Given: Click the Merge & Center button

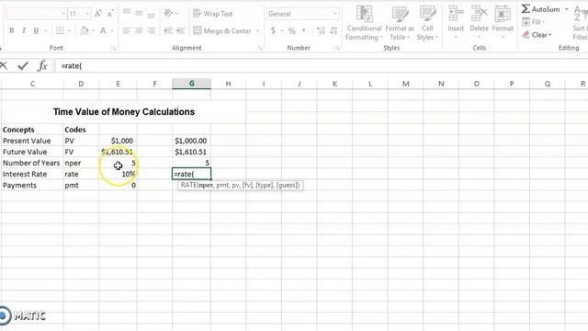Looking at the screenshot, I should (x=222, y=30).
